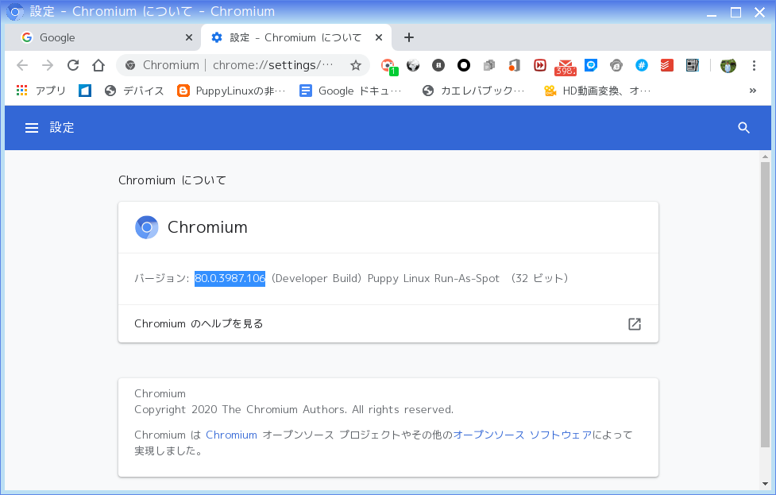Open Chromium のヘルプを見る help row
Image resolution: width=776 pixels, height=495 pixels.
pos(388,323)
